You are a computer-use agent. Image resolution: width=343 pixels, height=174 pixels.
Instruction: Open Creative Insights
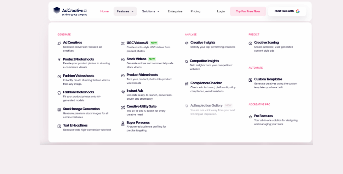click(203, 42)
